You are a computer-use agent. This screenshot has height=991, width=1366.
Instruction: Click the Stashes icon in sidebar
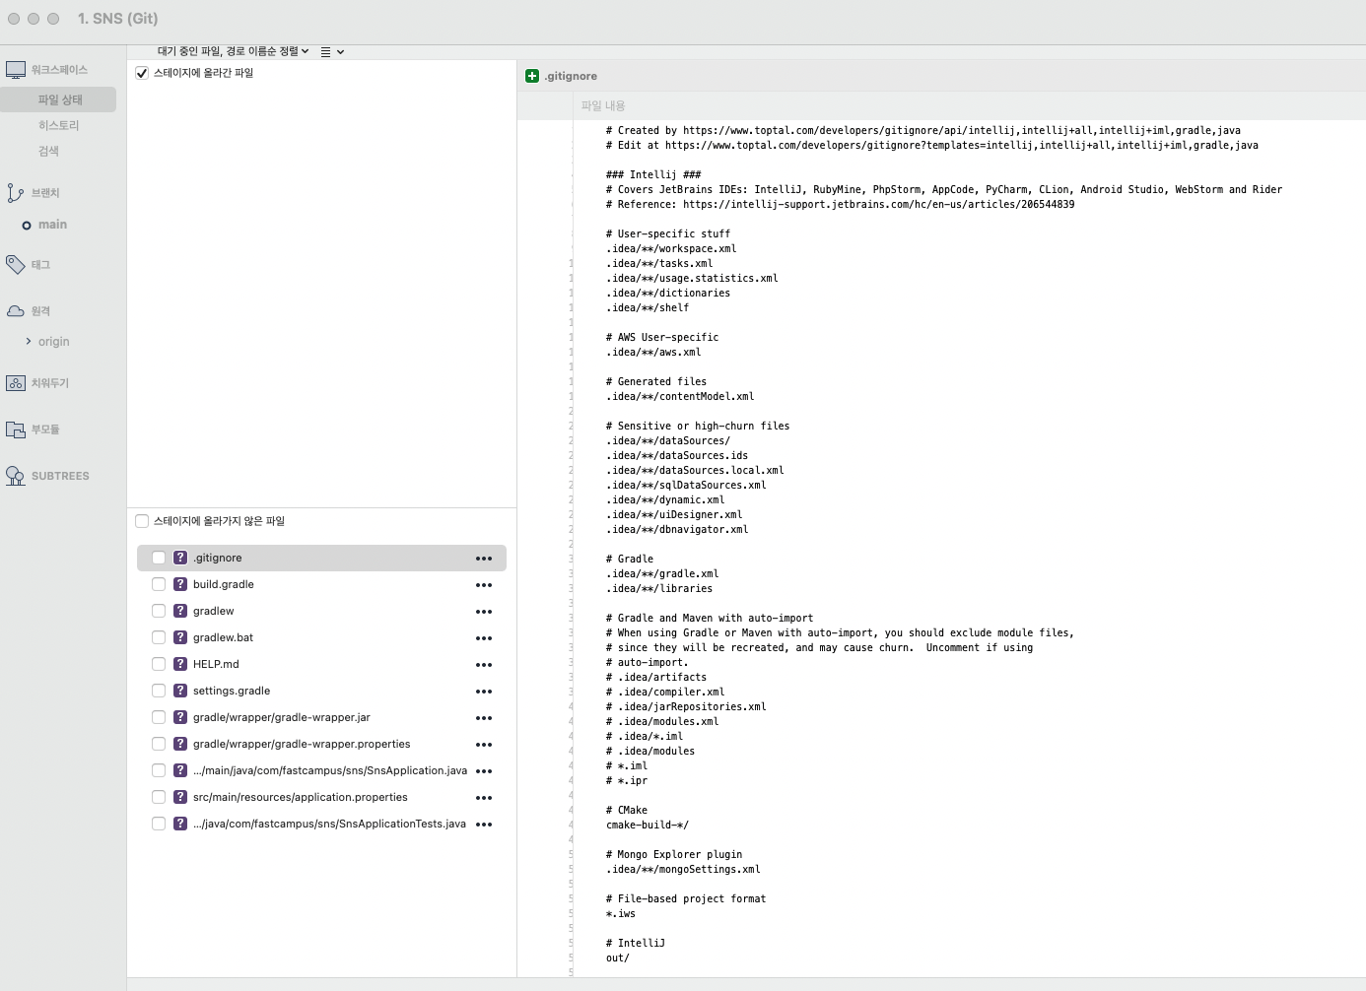tap(16, 383)
